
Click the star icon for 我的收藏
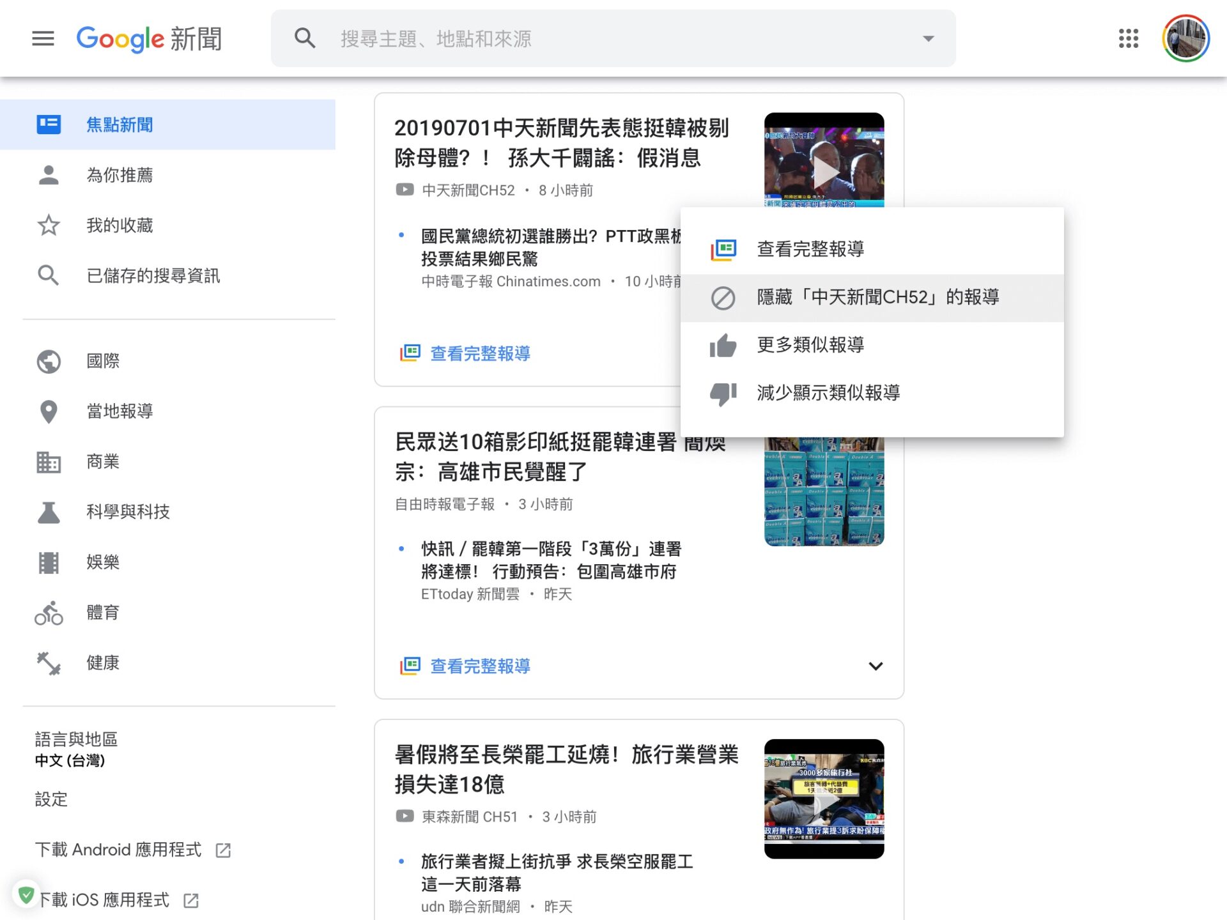(49, 226)
